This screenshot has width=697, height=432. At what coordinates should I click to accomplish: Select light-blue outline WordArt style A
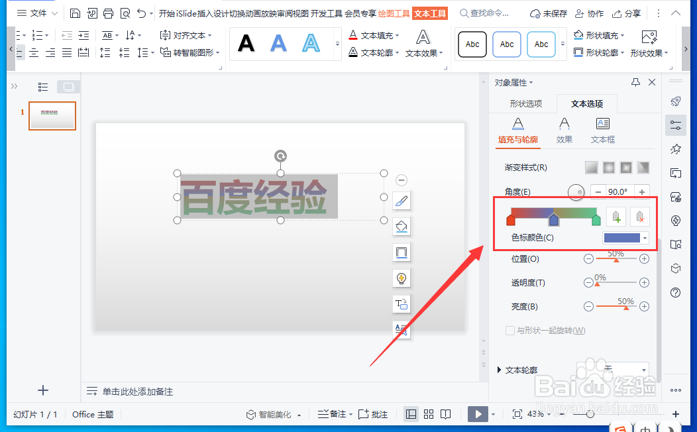click(x=311, y=44)
